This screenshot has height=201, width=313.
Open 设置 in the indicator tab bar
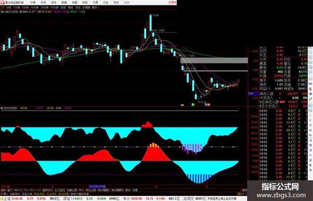(135, 190)
